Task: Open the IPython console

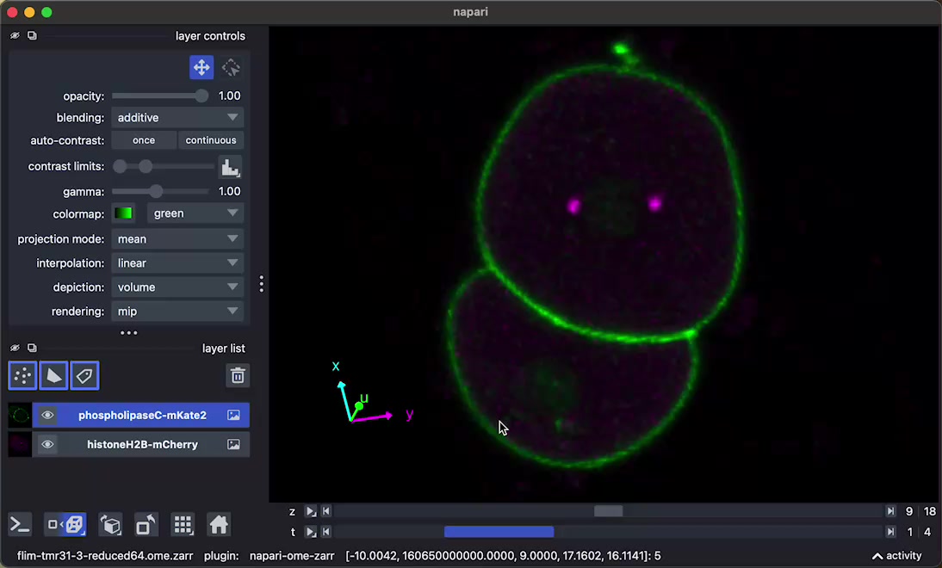Action: click(20, 525)
